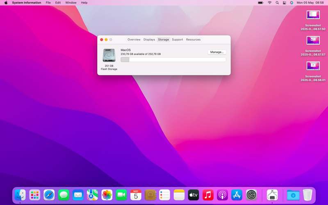The height and width of the screenshot is (205, 328).
Task: Click the storage usage bar
Action: (x=173, y=59)
